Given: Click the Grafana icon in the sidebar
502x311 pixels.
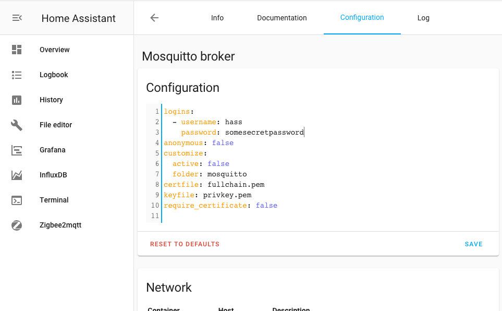Looking at the screenshot, I should click(x=17, y=150).
